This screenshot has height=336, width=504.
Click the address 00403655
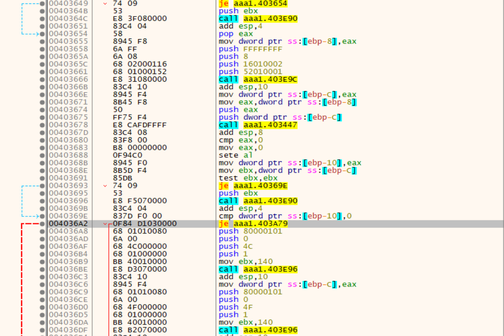click(69, 42)
